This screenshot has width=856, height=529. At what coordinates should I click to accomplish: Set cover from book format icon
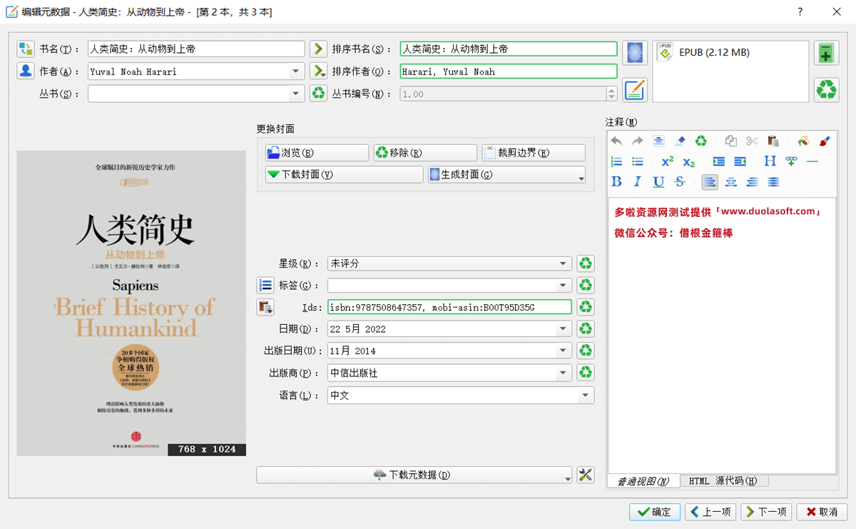pyautogui.click(x=635, y=53)
